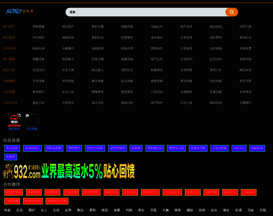Open the SOSO高清 category
The image size is (273, 216).
10,48
